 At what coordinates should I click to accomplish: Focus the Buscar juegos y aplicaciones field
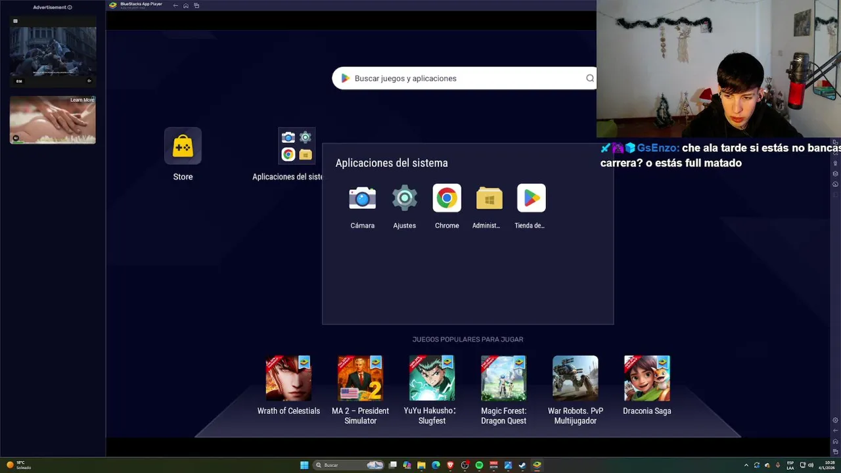coord(465,78)
